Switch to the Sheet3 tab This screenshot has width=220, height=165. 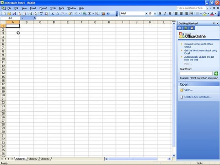click(x=45, y=159)
